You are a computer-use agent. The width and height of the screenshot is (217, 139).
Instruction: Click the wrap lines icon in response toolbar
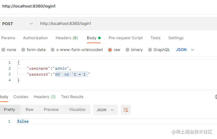(126, 110)
